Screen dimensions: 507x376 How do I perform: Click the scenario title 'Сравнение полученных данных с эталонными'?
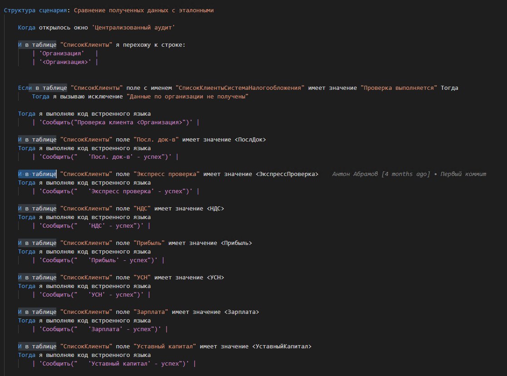pos(143,10)
